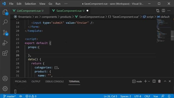Change CRLF end of line sequence
This screenshot has width=174, height=98.
tap(147, 96)
